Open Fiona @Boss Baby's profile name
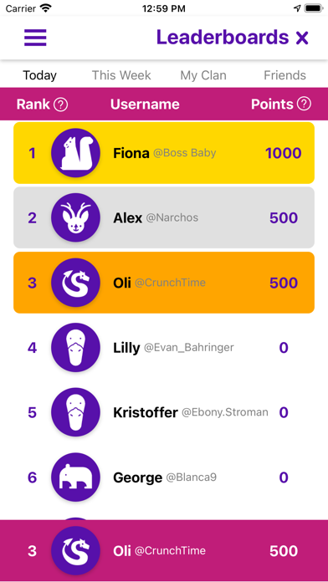The image size is (328, 582). (x=165, y=153)
